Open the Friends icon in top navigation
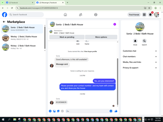 [x=81, y=15]
